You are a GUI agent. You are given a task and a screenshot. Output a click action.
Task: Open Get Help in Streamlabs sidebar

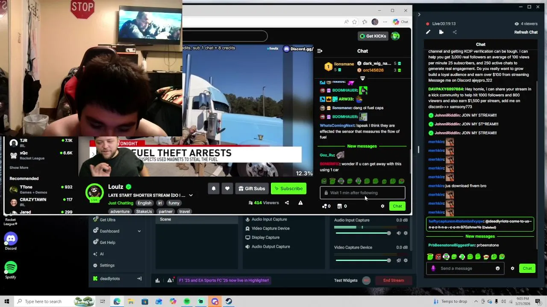coord(107,243)
